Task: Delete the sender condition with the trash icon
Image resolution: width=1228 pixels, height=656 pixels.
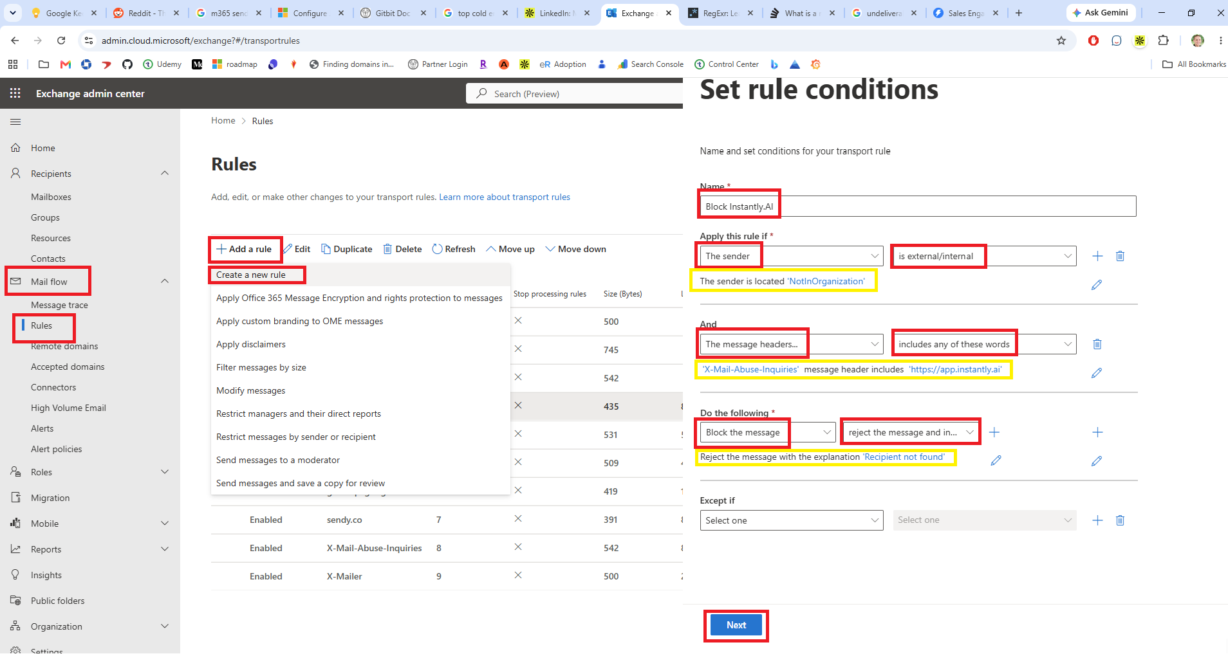Action: [1120, 256]
